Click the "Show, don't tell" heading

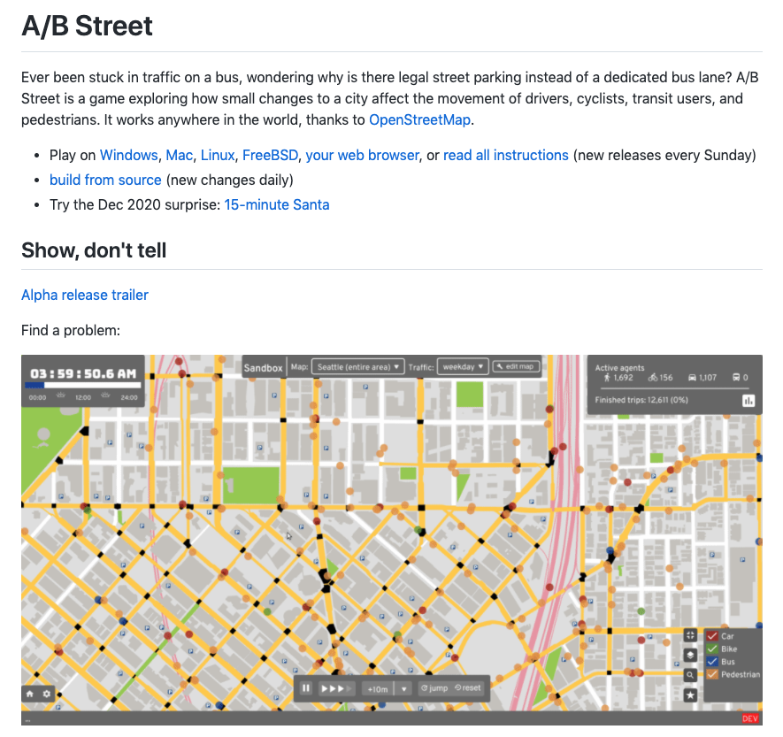coord(94,250)
